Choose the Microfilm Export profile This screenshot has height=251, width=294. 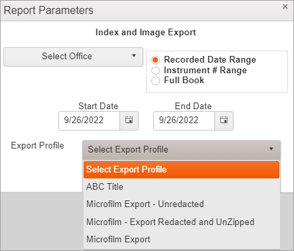(x=181, y=240)
